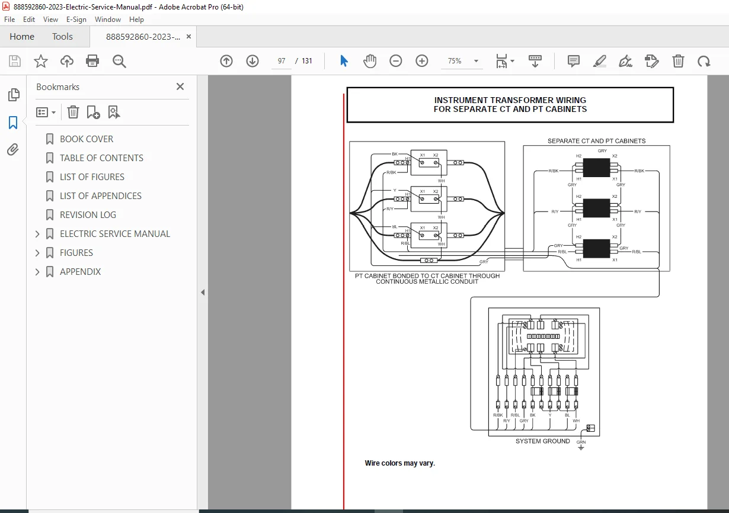Open fit page options tool

coord(505,61)
